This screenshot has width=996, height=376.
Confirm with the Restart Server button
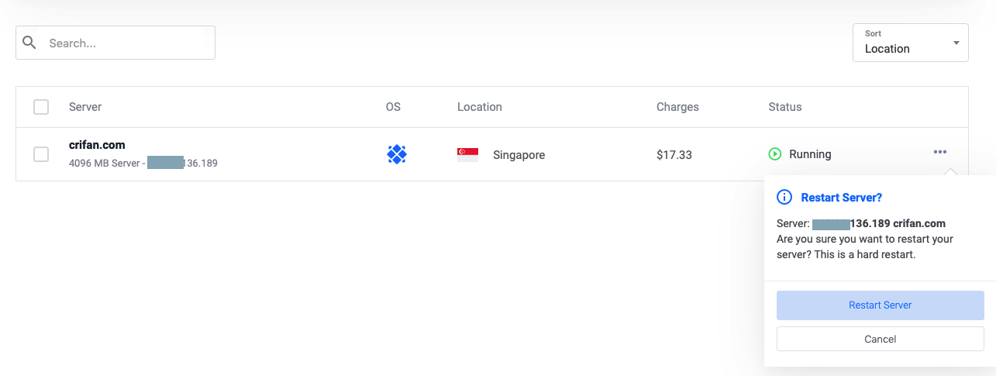tap(880, 305)
